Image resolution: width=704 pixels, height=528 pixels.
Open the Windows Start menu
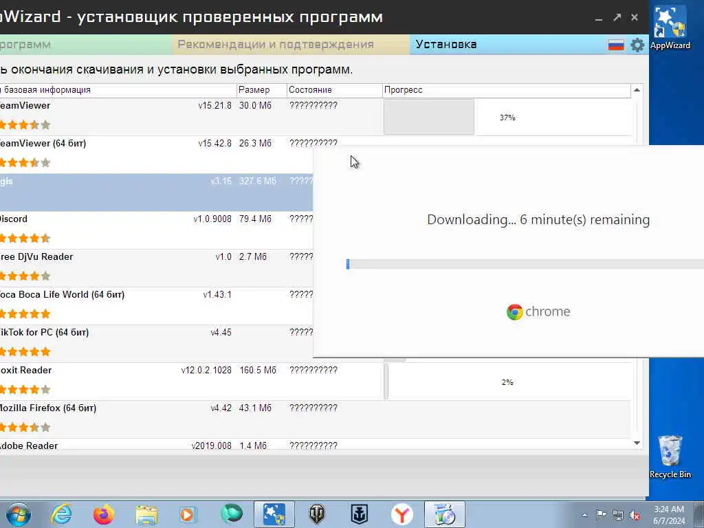[19, 514]
